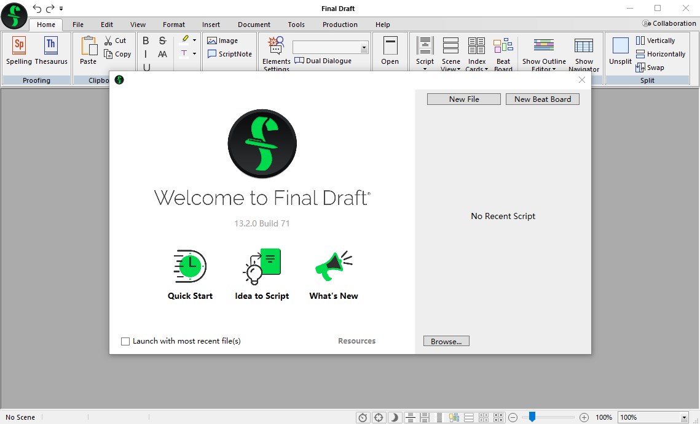
Task: Open the zoom percentage dropdown
Action: 684,417
